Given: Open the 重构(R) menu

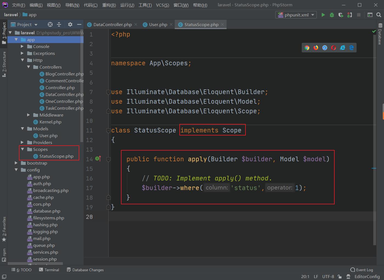Looking at the screenshot, I should (x=109, y=5).
